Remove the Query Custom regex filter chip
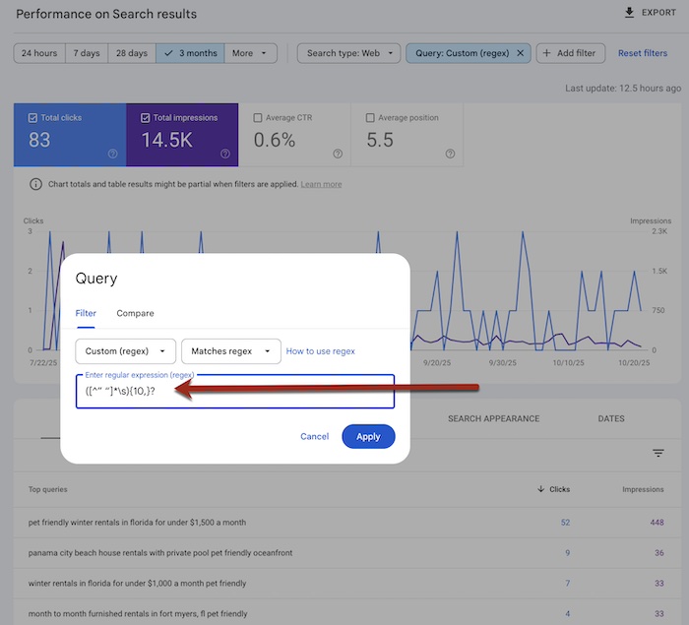The height and width of the screenshot is (625, 689). pyautogui.click(x=520, y=53)
